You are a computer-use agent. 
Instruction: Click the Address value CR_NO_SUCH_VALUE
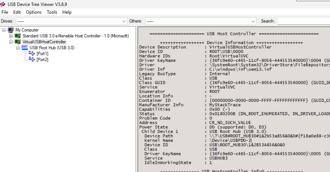230,122
